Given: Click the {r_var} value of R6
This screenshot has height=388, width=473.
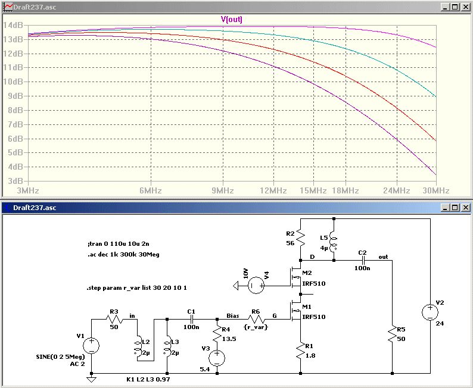Looking at the screenshot, I should coord(256,327).
